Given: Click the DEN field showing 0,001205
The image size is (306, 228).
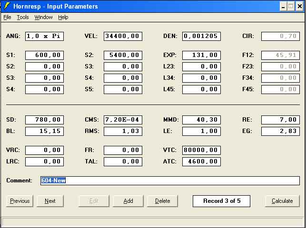Looking at the screenshot, I should [201, 36].
